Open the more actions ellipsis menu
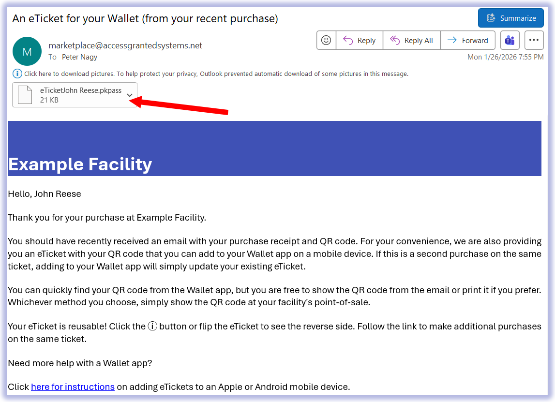The width and height of the screenshot is (555, 402). 534,41
